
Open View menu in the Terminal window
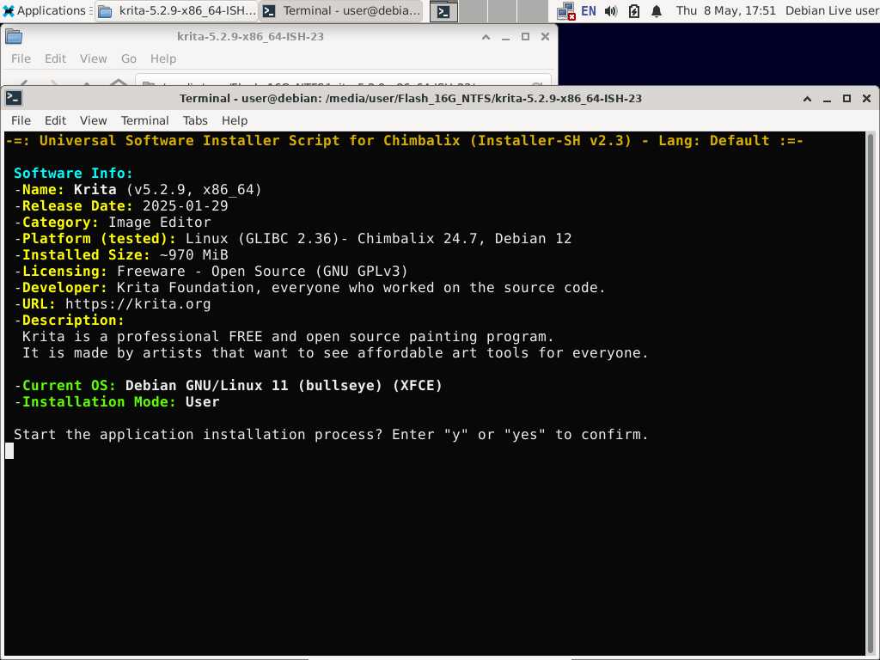[x=93, y=120]
